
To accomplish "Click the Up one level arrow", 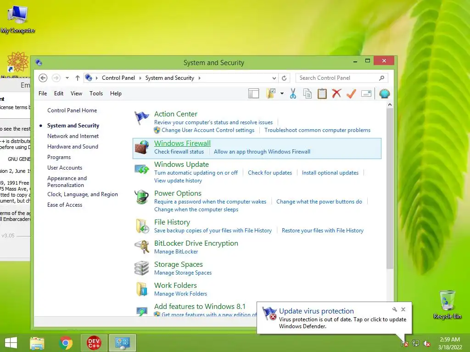I will tap(77, 78).
